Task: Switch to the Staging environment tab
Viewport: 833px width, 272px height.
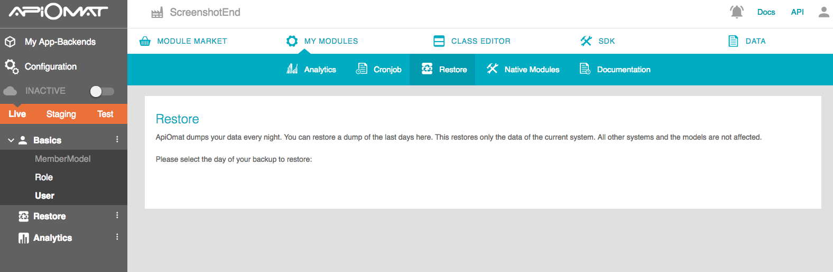Action: (61, 114)
